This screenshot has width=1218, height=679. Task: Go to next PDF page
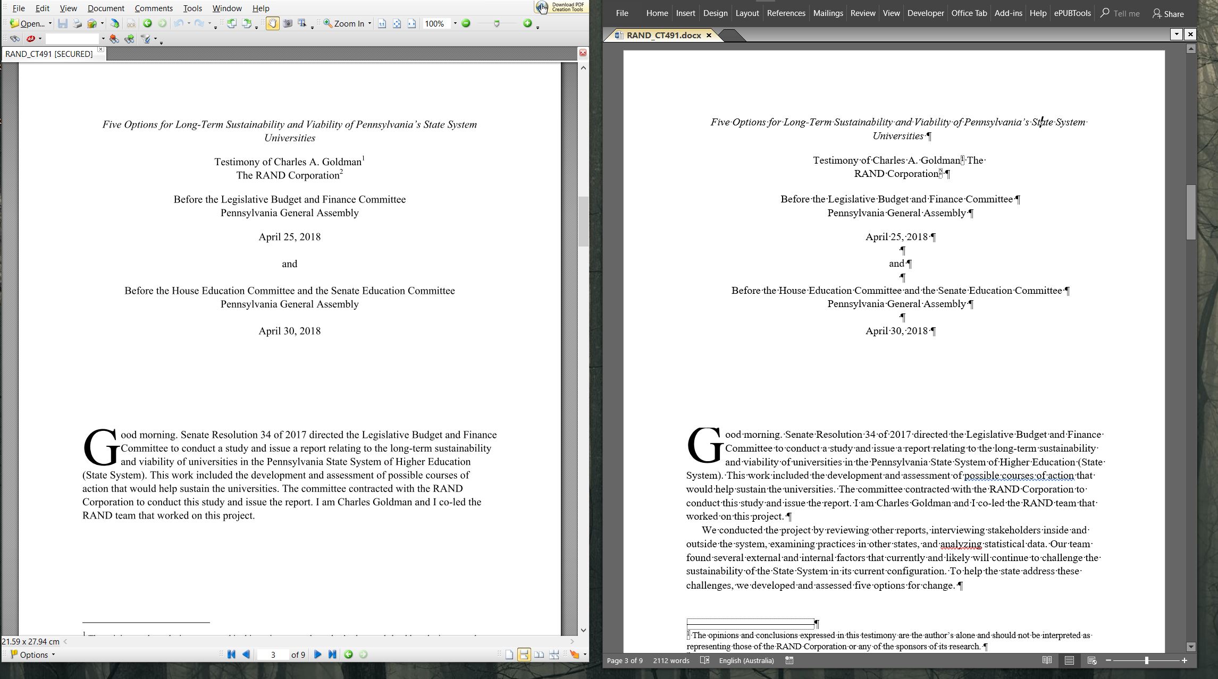coord(317,655)
